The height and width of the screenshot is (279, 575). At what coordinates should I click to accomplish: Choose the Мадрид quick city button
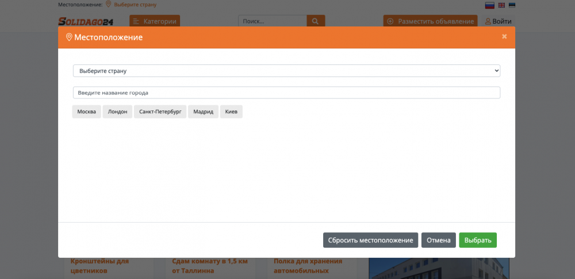click(203, 112)
